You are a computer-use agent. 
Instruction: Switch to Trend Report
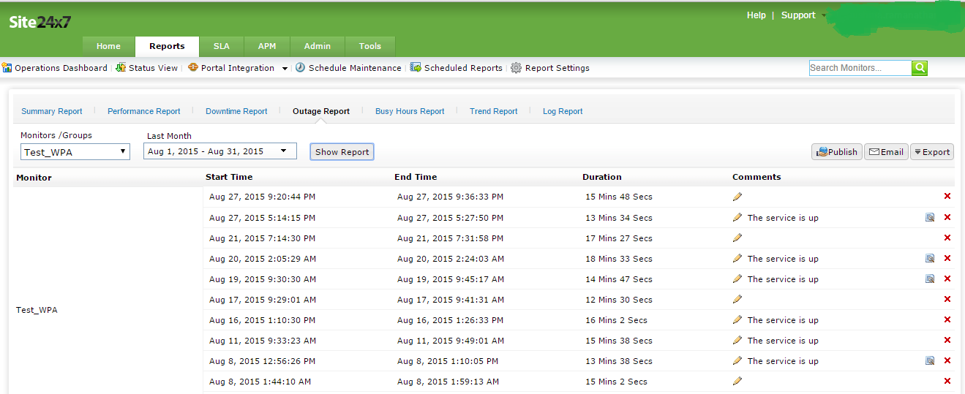pyautogui.click(x=494, y=111)
